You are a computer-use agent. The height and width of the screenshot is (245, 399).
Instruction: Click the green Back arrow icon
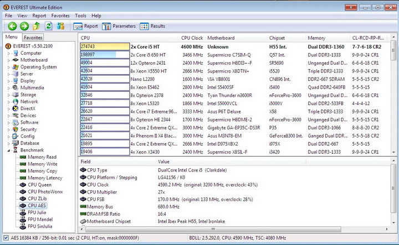12,26
